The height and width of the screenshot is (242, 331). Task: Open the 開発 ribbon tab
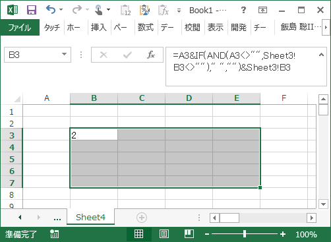pos(239,28)
